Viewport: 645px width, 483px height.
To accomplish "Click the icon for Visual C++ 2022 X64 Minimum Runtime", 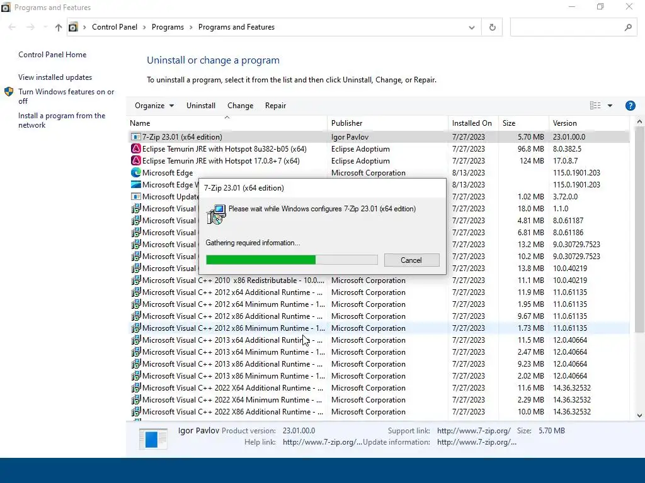I will [136, 399].
